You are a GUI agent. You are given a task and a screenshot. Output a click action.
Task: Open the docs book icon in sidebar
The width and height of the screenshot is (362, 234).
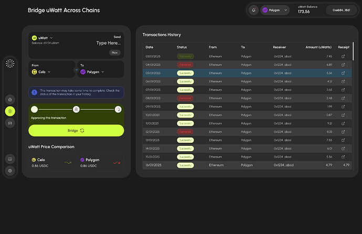(10, 159)
